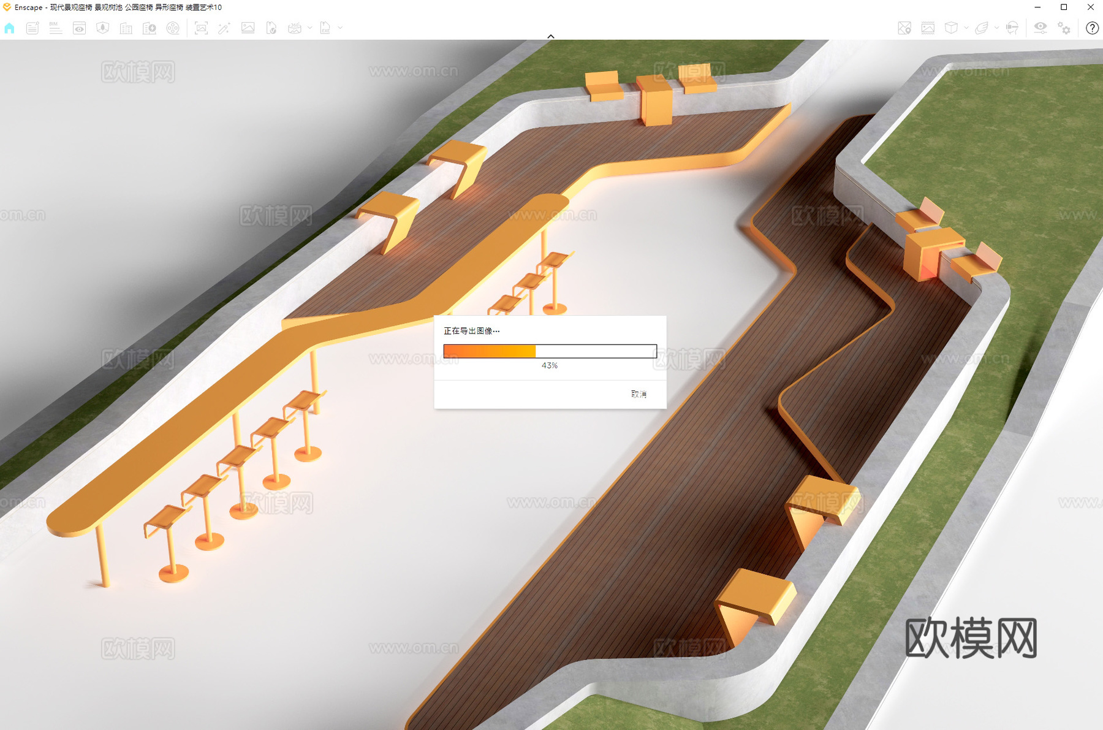
Task: Click the 43% progress label
Action: point(550,365)
